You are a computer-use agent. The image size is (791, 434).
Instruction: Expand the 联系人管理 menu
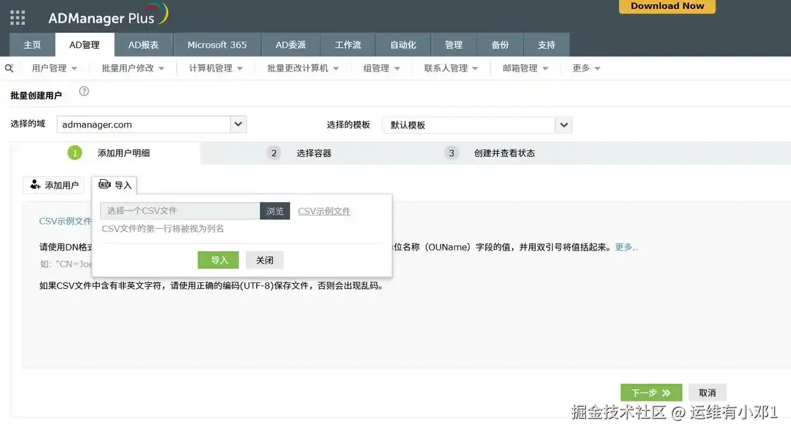click(x=451, y=68)
